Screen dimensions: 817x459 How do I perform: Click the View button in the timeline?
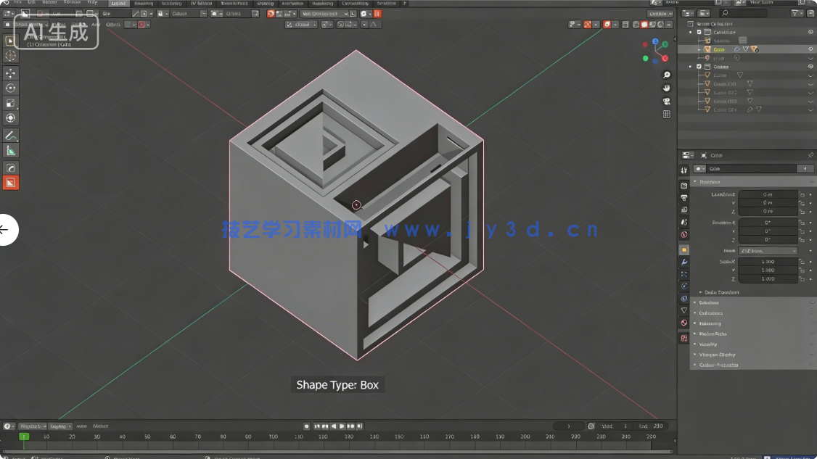(81, 426)
